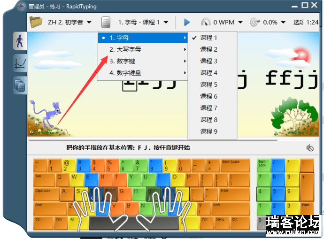Click the Back Space key on keyboard
Screen dimensions: 324x239
click(x=235, y=165)
